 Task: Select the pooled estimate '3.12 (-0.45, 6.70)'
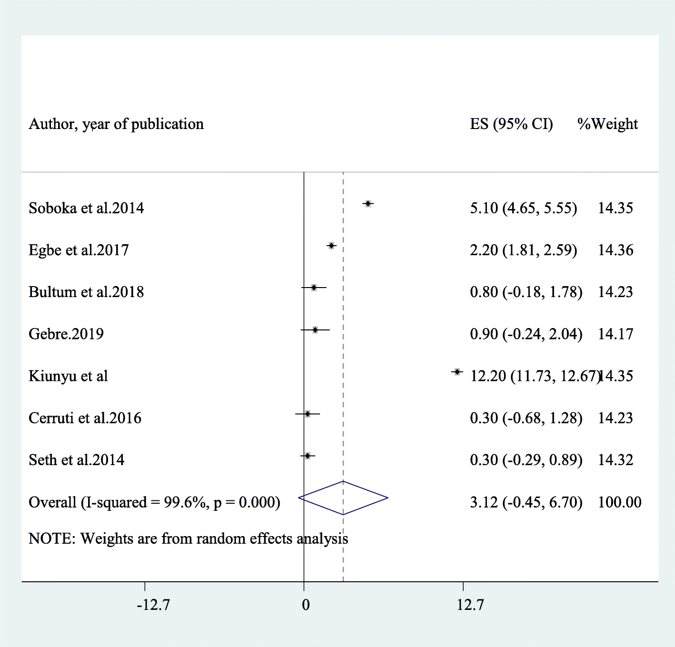point(526,502)
